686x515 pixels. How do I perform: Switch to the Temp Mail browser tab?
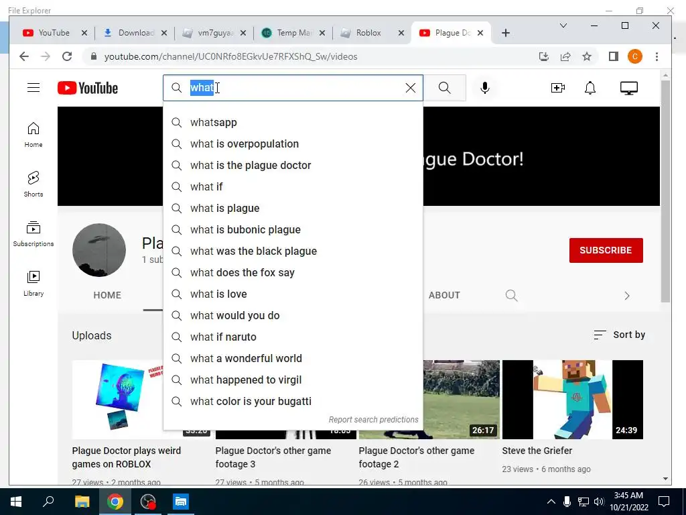tap(294, 33)
